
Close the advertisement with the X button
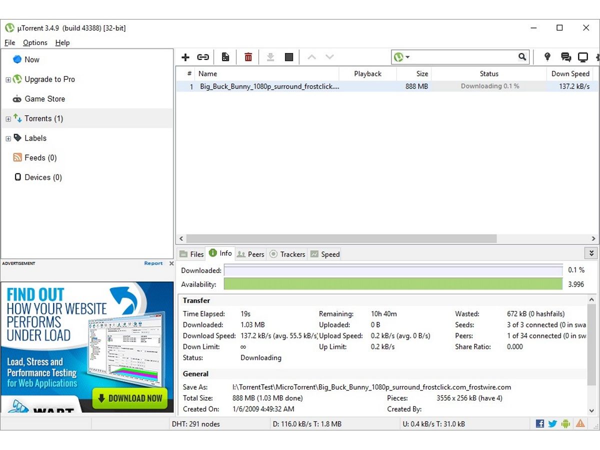pos(171,263)
